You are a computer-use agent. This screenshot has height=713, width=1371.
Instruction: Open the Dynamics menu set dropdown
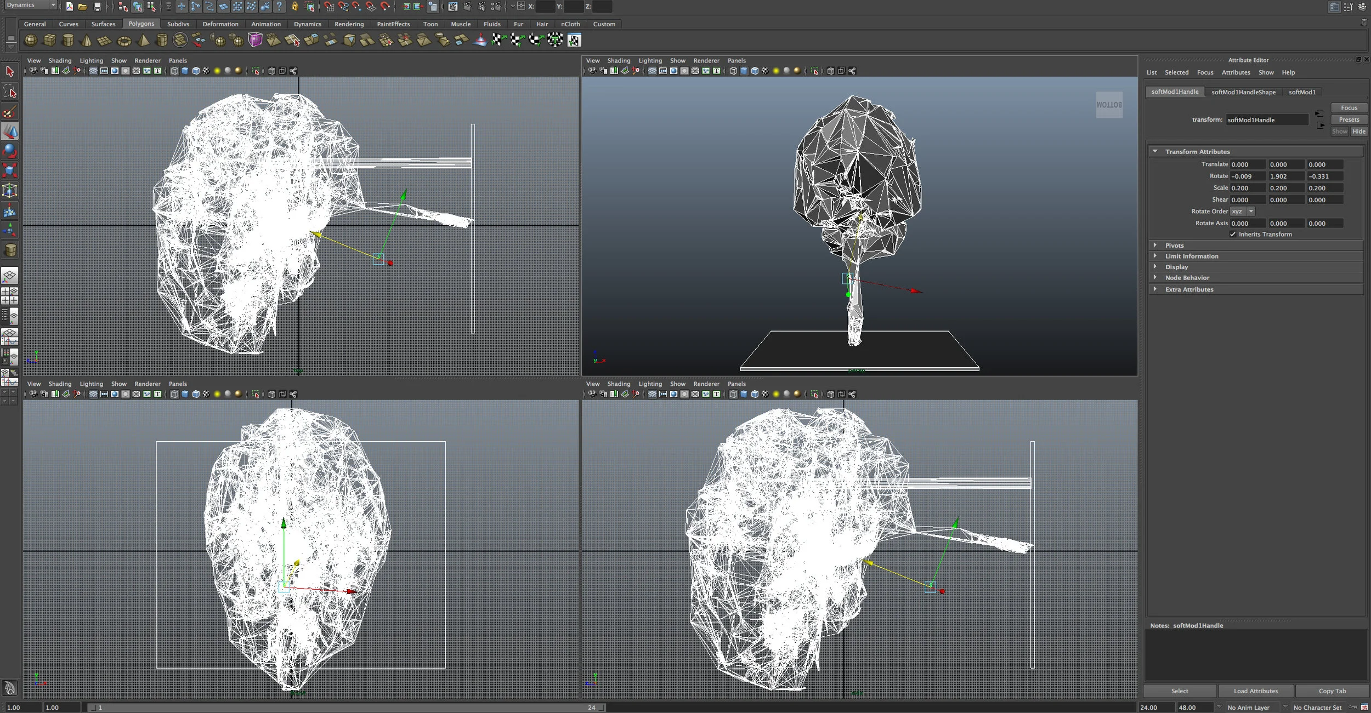(x=30, y=5)
